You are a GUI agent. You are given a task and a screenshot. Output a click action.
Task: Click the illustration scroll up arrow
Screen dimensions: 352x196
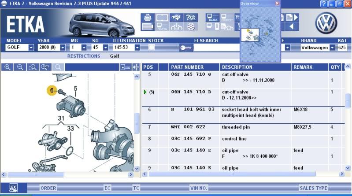point(137,77)
